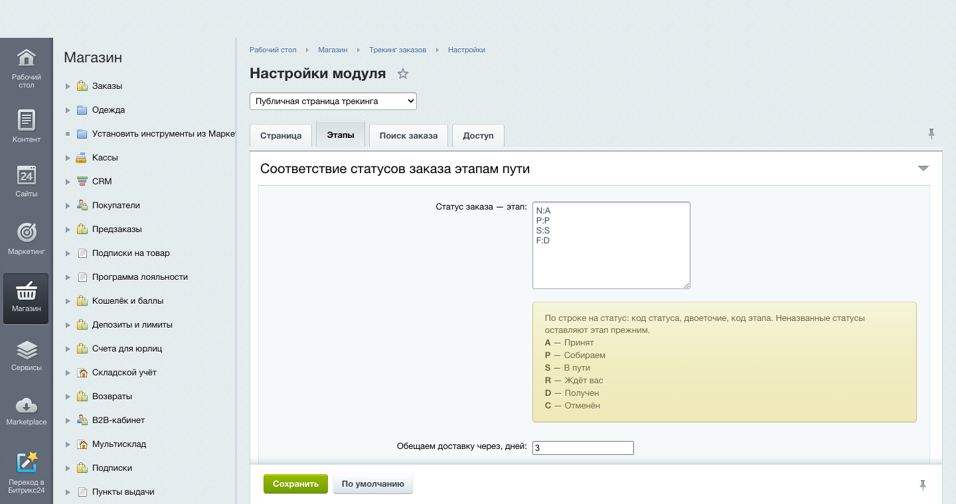Screen dimensions: 956x504
Task: Click the По умолчанию button
Action: pos(373,484)
